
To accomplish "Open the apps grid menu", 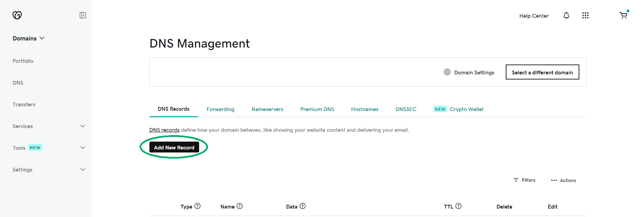I will pyautogui.click(x=585, y=15).
